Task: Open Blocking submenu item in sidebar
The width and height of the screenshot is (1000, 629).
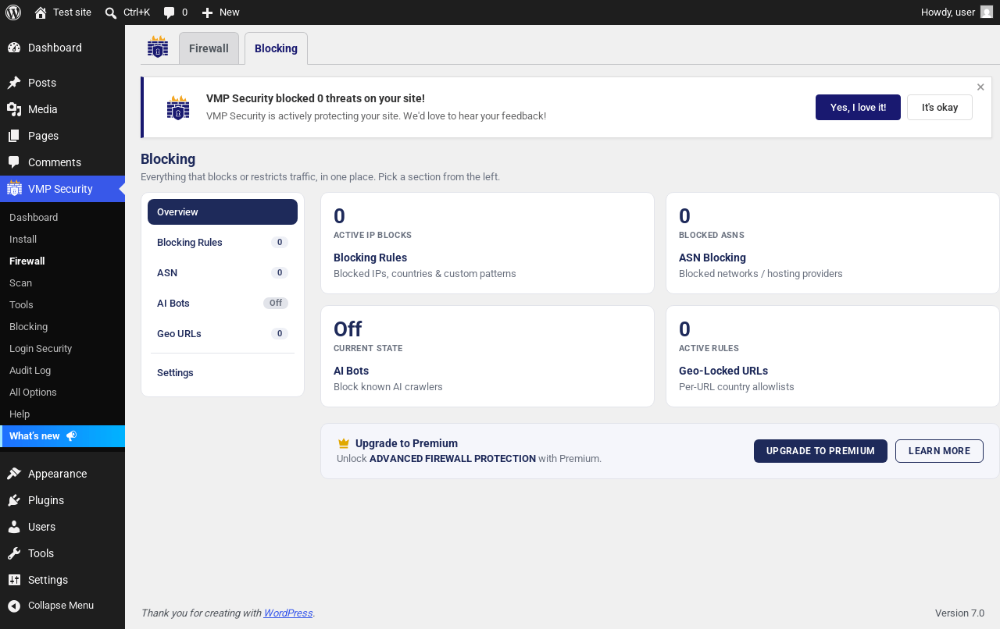Action: click(x=62, y=326)
